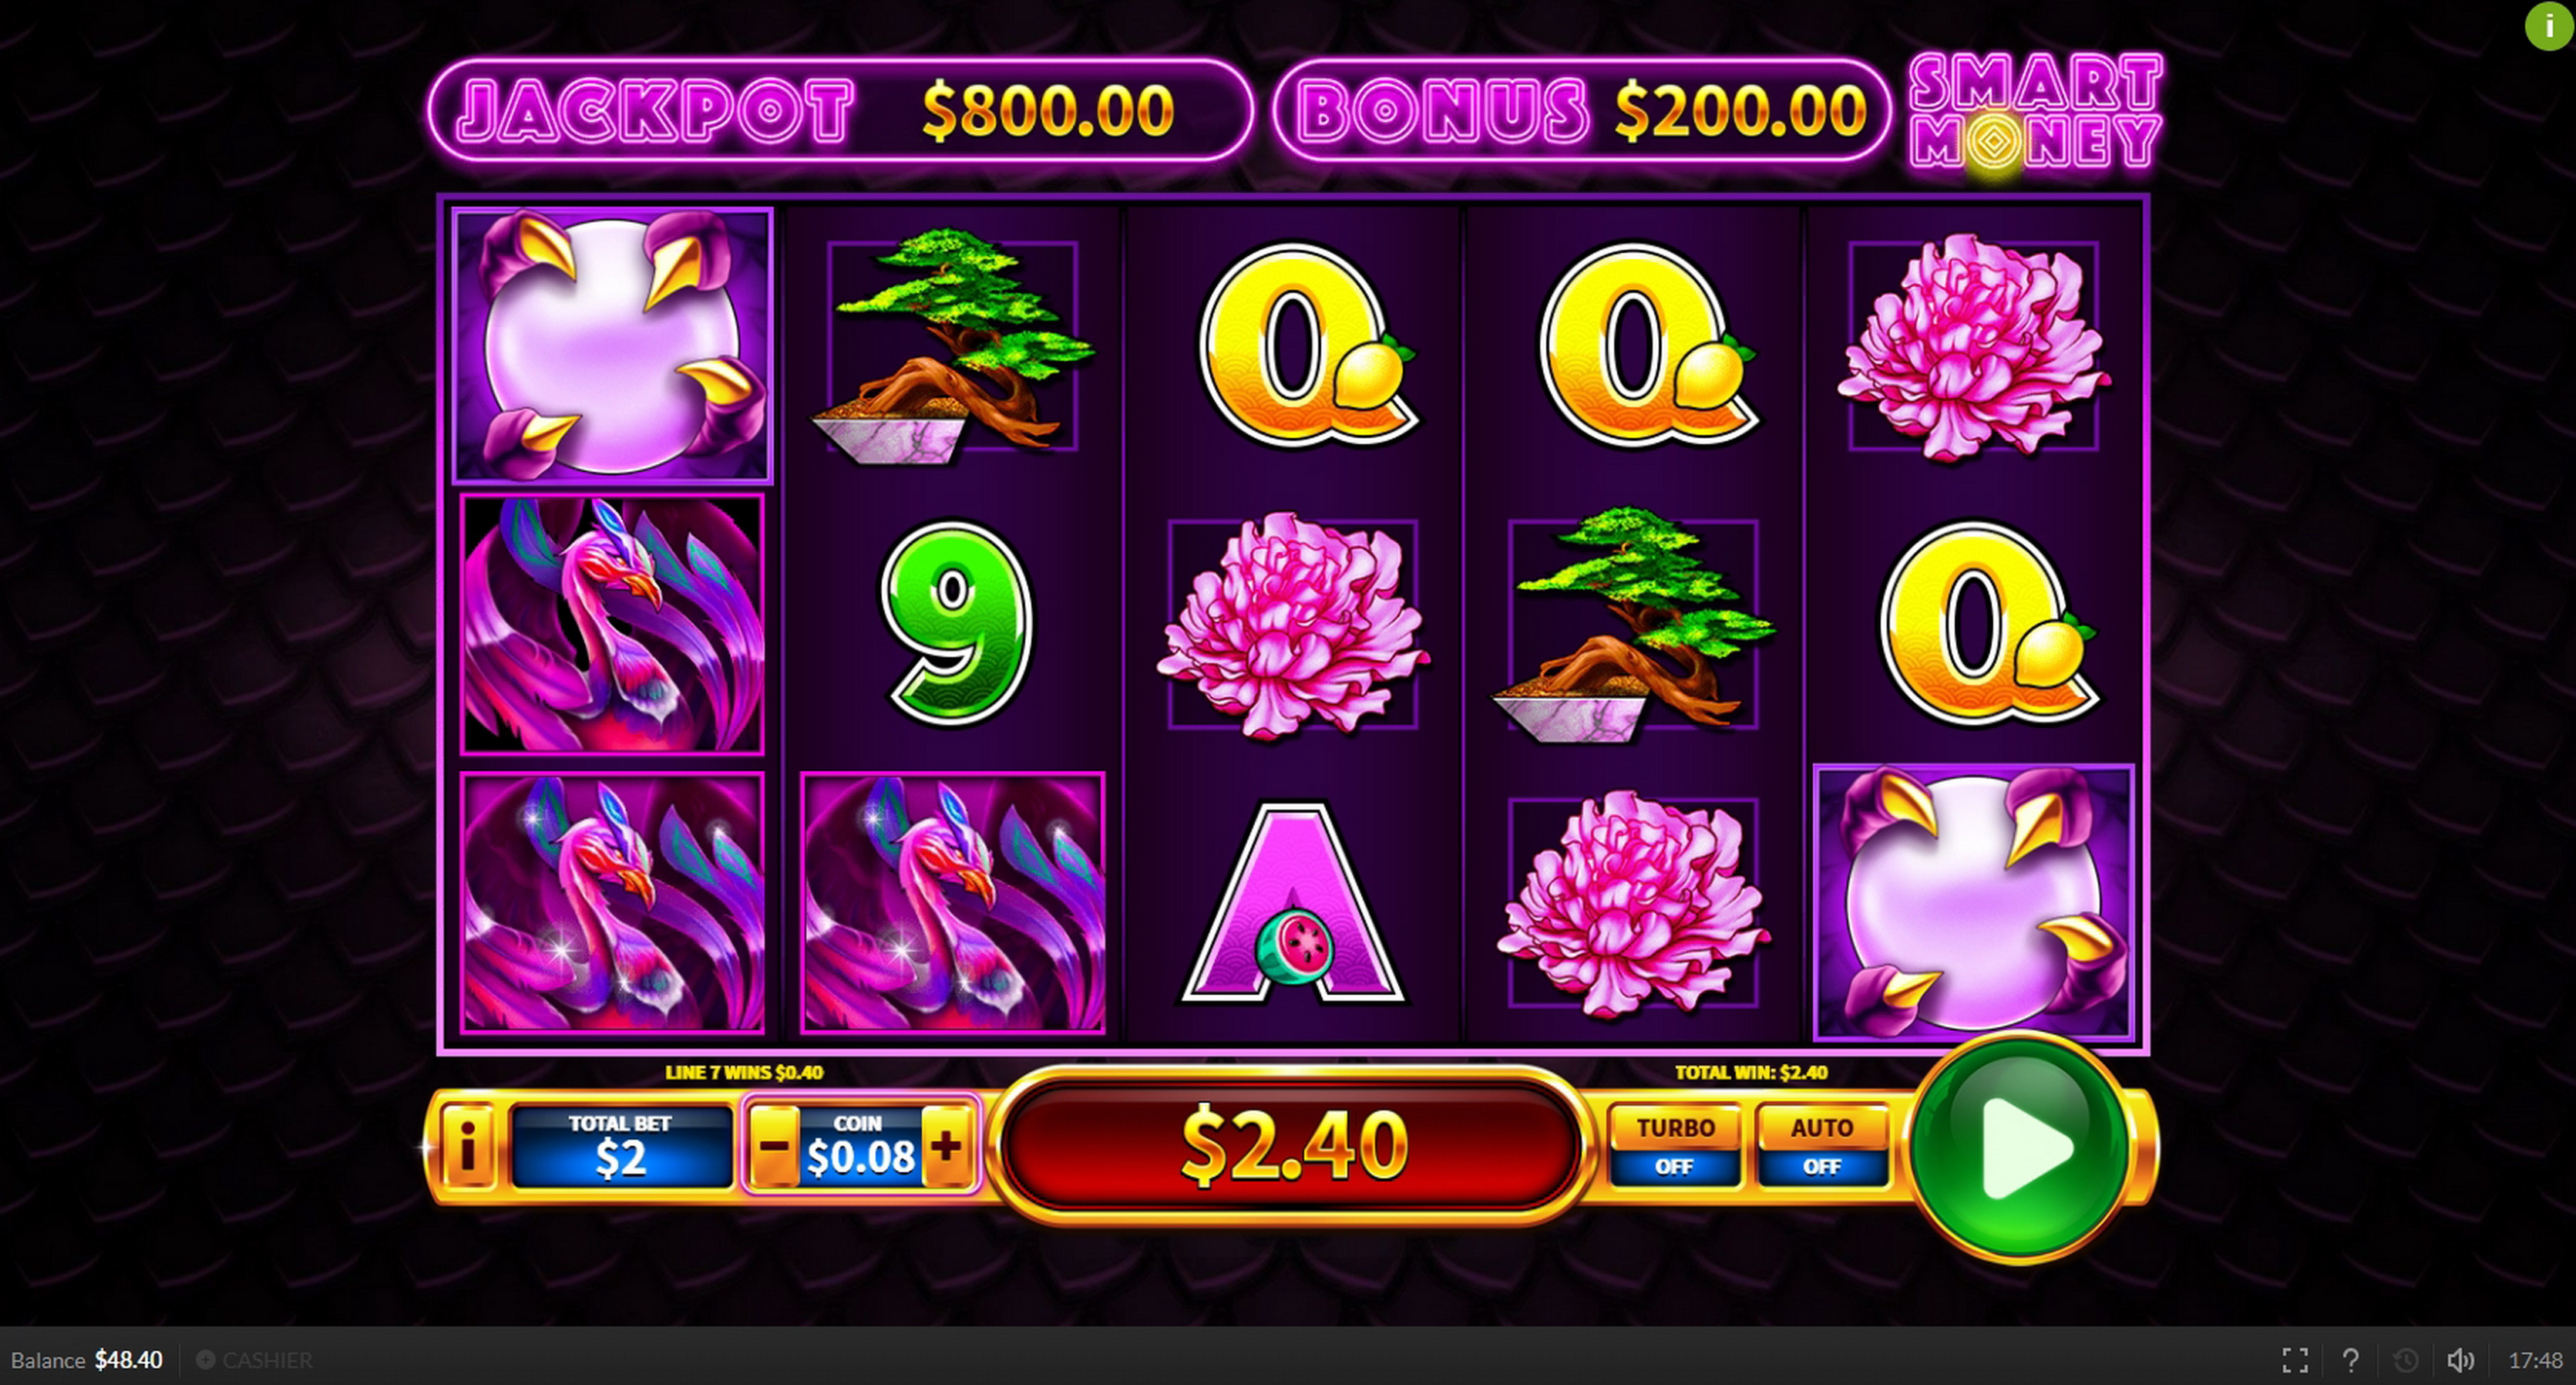Click the green info icon top-right

click(2549, 26)
